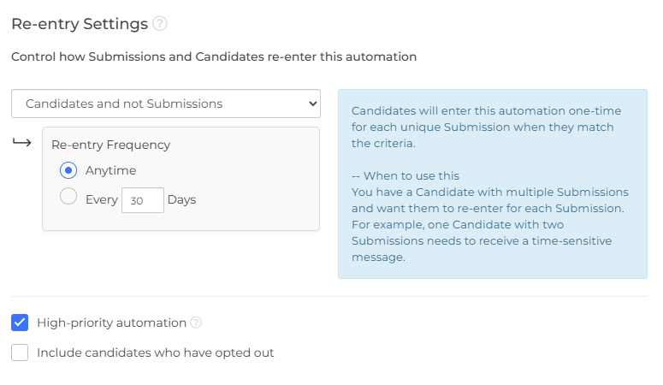The height and width of the screenshot is (385, 663).
Task: Enable Include candidates who have opted out
Action: tap(20, 352)
